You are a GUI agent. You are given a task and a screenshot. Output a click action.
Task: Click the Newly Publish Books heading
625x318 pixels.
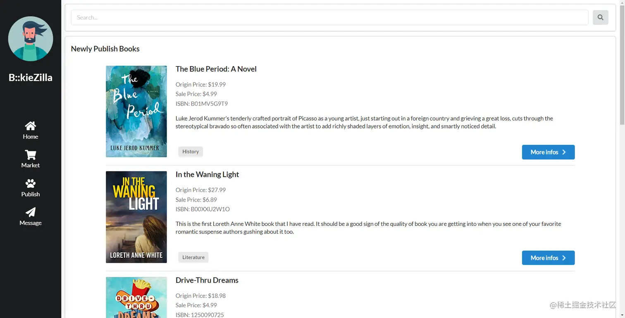pyautogui.click(x=105, y=49)
